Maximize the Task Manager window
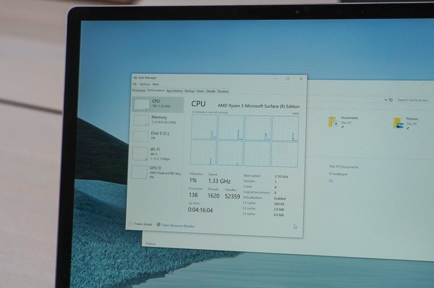The width and height of the screenshot is (434, 288). point(288,78)
